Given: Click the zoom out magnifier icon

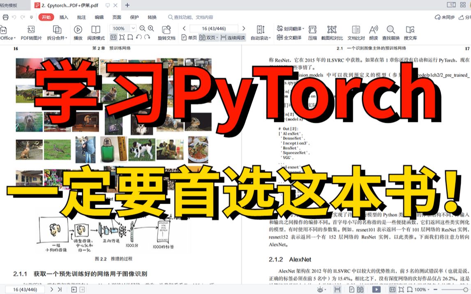Looking at the screenshot, I should [142, 28].
